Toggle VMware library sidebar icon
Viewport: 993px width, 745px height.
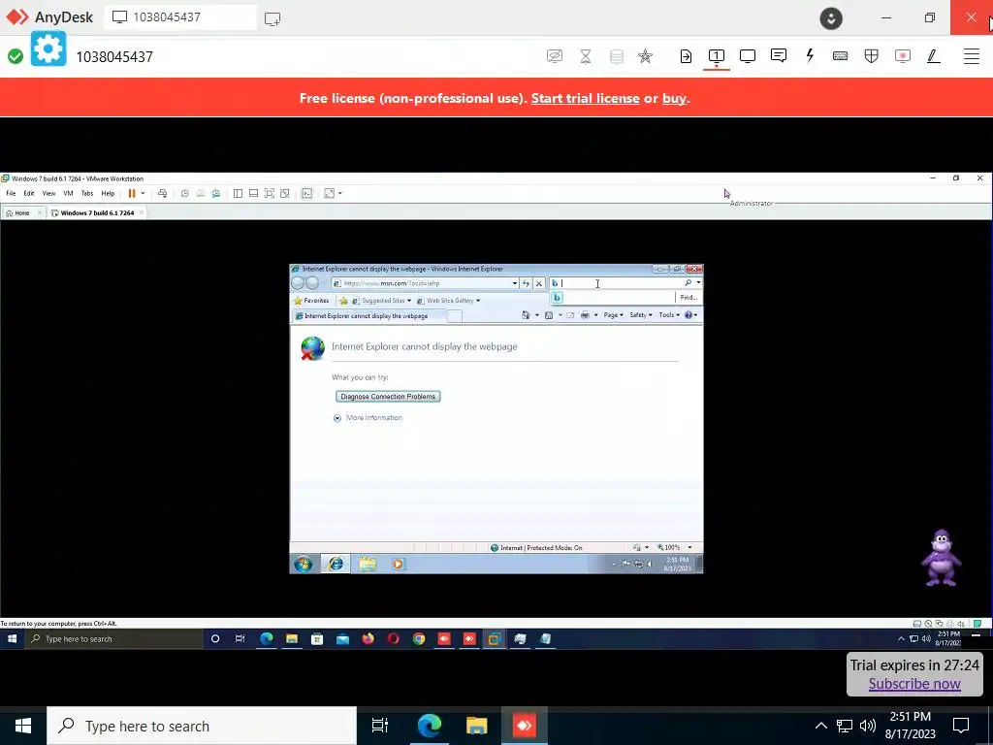239,193
